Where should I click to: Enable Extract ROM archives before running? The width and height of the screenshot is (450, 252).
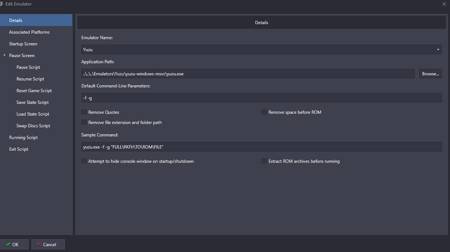[x=264, y=161]
